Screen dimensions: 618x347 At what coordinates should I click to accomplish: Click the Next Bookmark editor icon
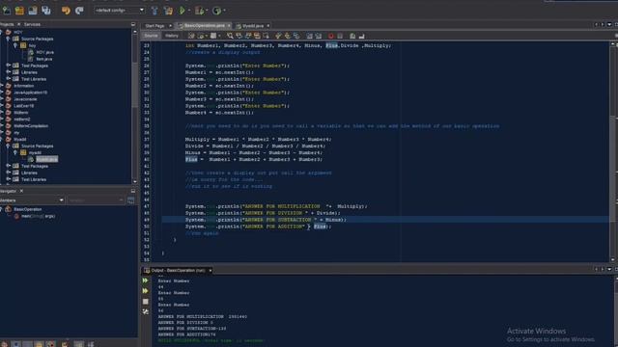pos(288,36)
